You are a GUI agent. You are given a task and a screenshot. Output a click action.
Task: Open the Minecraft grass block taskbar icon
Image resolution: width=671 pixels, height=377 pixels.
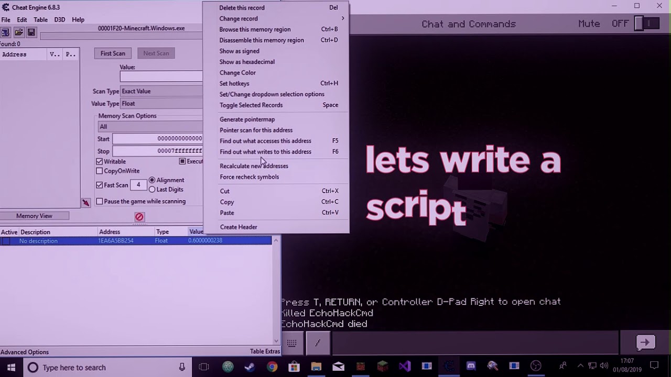(382, 367)
